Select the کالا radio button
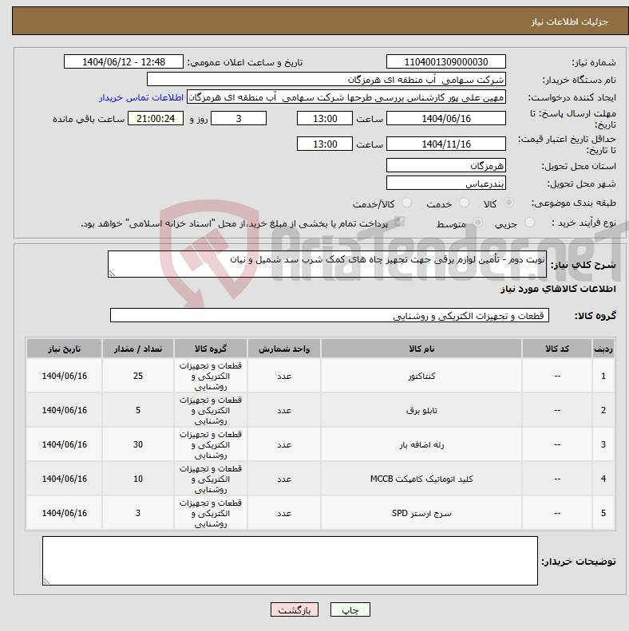 tap(509, 203)
